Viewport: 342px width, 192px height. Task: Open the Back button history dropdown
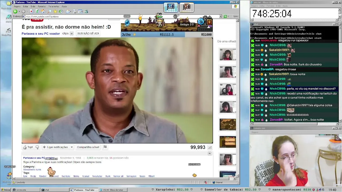point(19,11)
